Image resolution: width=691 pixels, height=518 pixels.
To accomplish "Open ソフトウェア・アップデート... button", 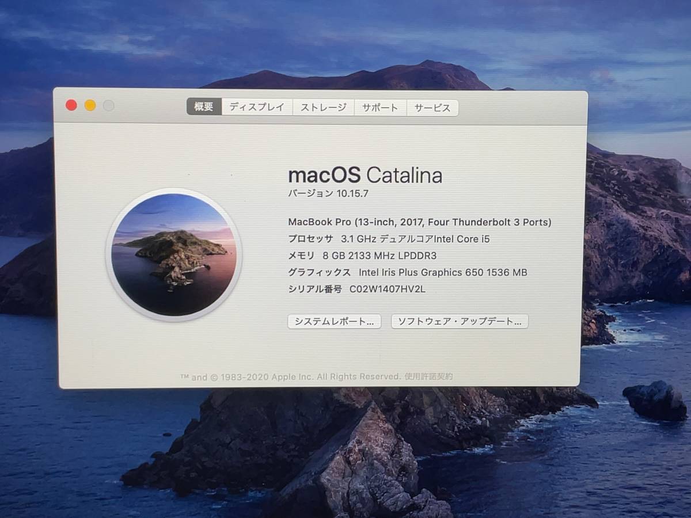I will click(x=460, y=321).
